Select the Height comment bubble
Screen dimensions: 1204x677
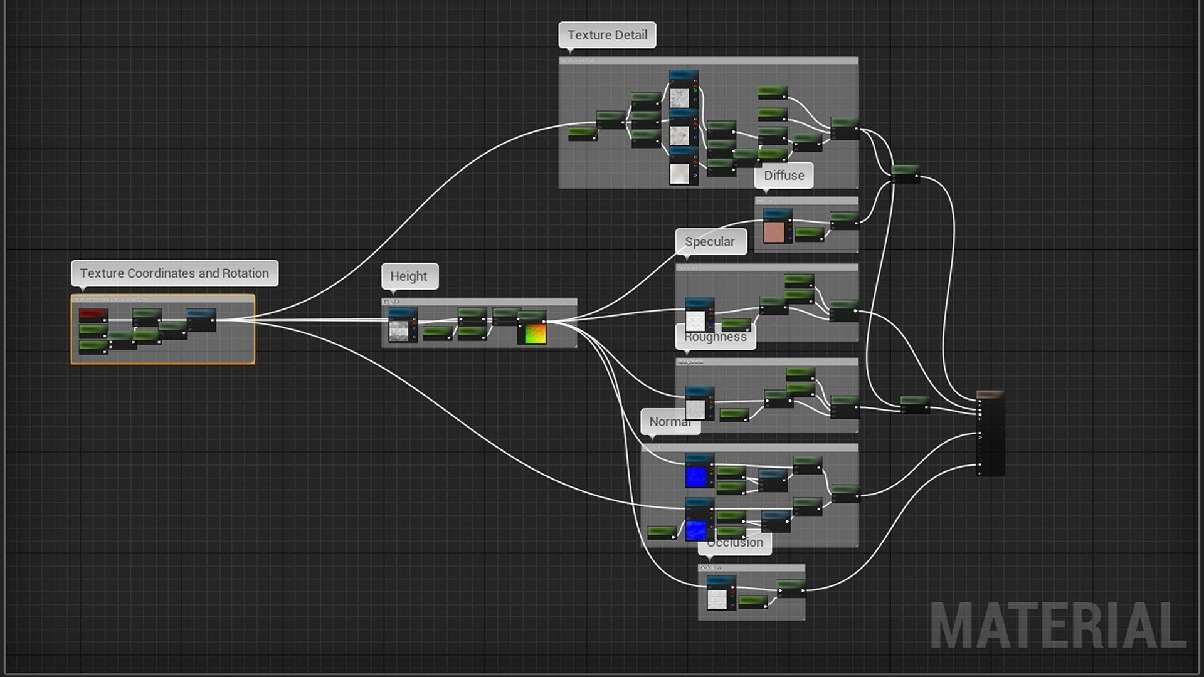tap(409, 276)
